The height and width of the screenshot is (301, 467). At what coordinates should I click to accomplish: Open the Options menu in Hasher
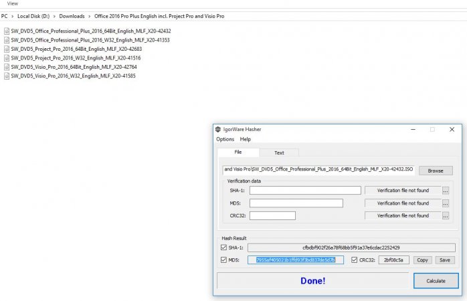[x=225, y=139]
